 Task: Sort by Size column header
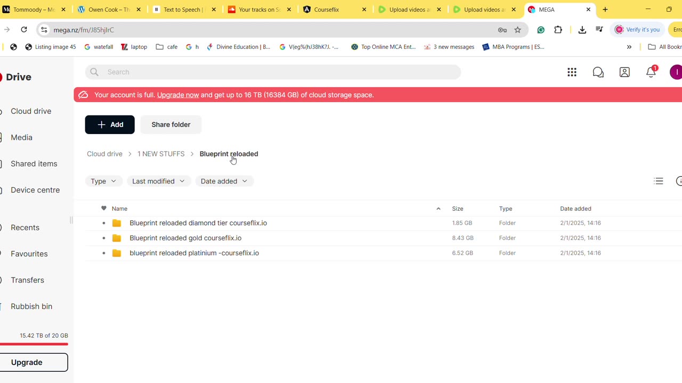pos(458,209)
